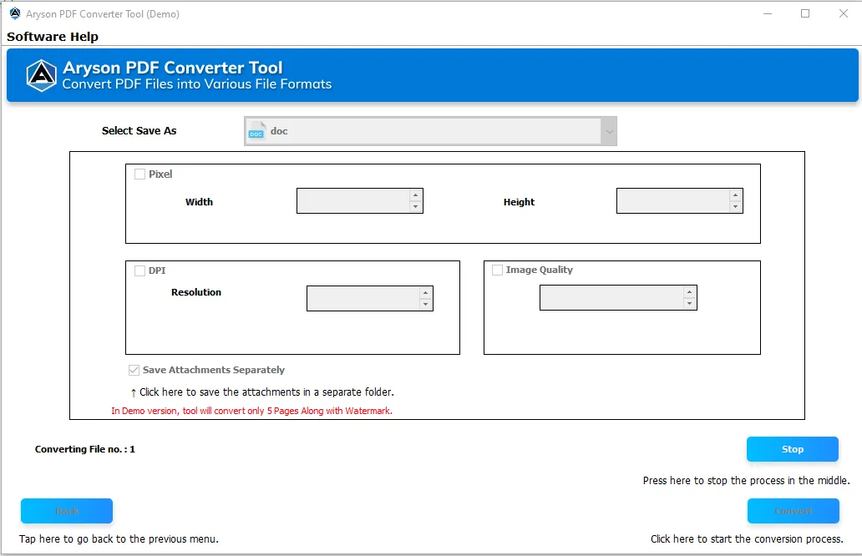The height and width of the screenshot is (556, 862).
Task: Close the Aryson PDF Converter window
Action: click(844, 13)
